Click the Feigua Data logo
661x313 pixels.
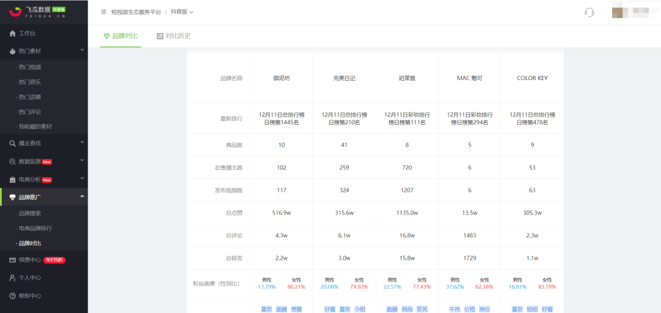coord(37,12)
